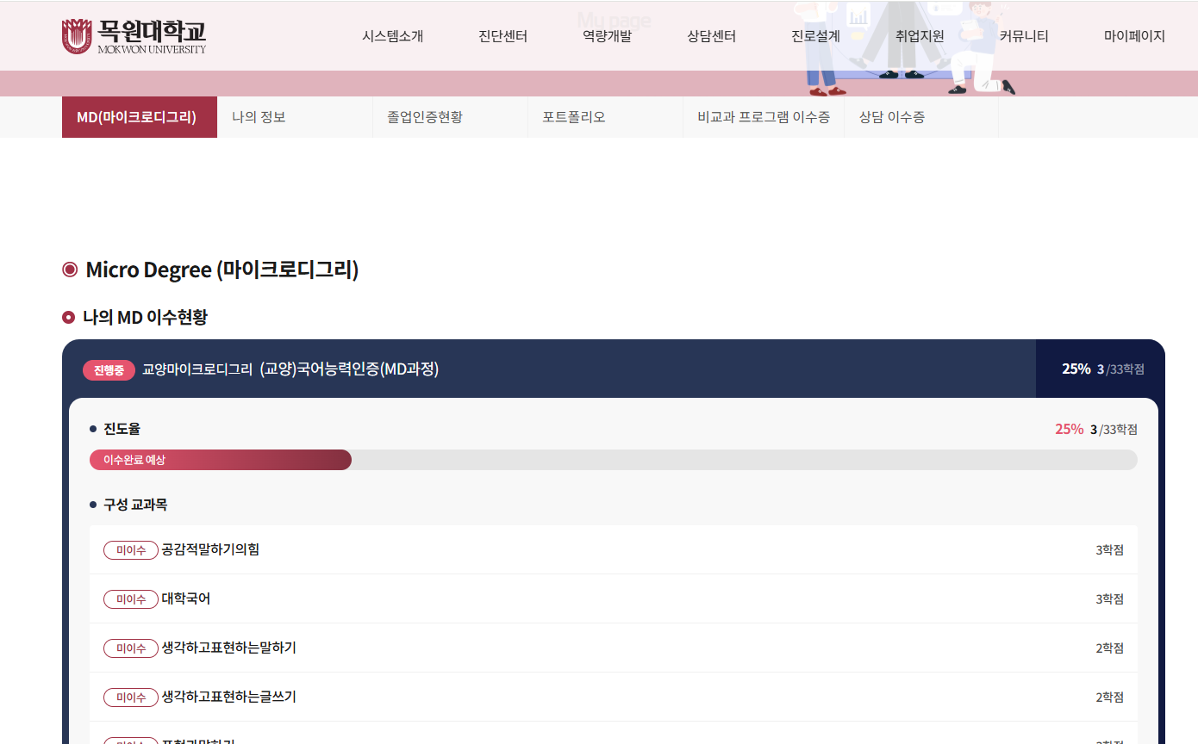The width and height of the screenshot is (1198, 744).
Task: Select the 생각하고표현하는글쓰기 course row
Action: [x=613, y=697]
